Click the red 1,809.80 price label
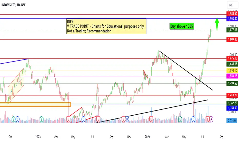 [x=232, y=39]
